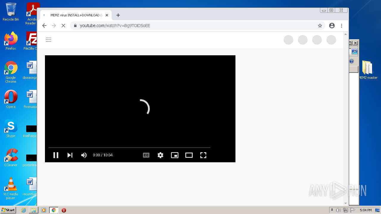
Task: Launch VLC media player shortcut
Action: 11,188
